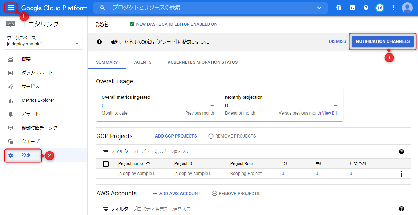This screenshot has height=215, width=418.
Task: Open row actions for ja-deploy-sample1 project
Action: tap(401, 174)
